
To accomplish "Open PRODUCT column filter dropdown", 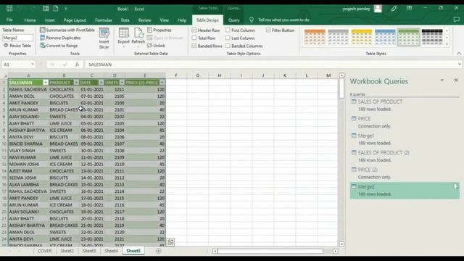I will point(76,82).
